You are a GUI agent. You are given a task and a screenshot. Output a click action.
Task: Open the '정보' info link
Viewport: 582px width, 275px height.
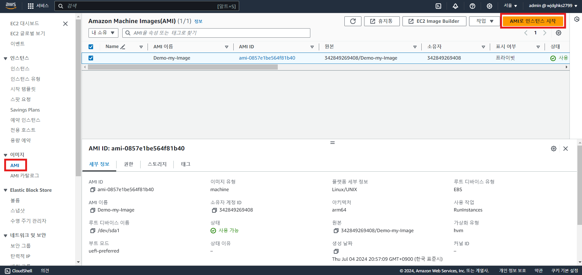198,21
